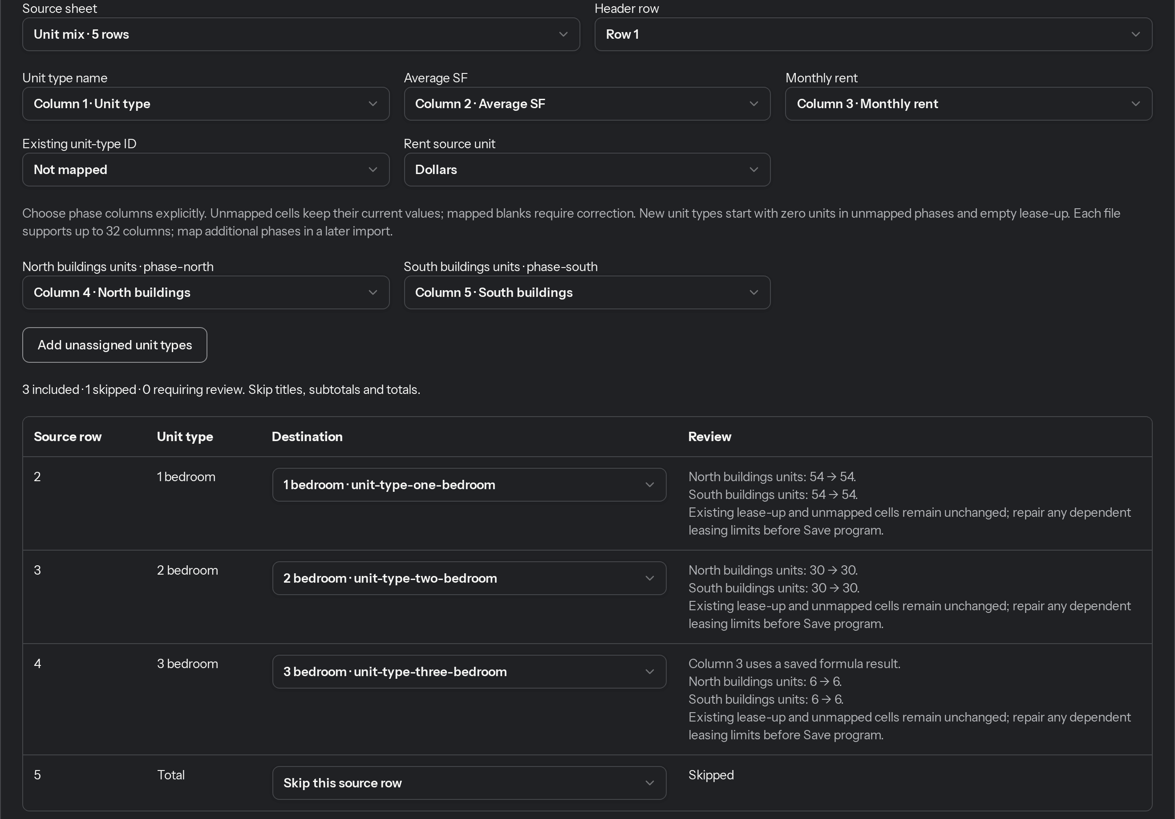This screenshot has width=1175, height=819.
Task: Open the Source sheet dropdown
Action: click(x=301, y=34)
